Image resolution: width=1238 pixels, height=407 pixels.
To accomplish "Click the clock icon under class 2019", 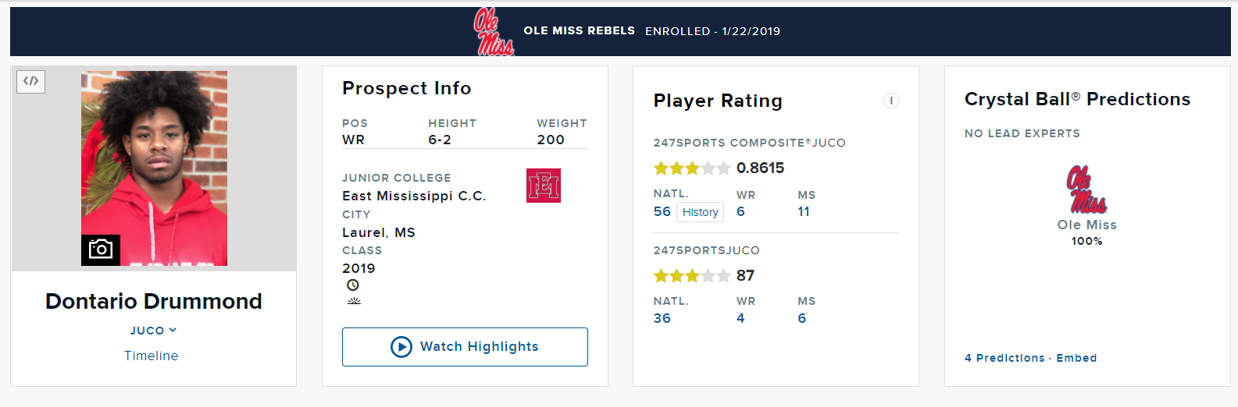I will coord(353,285).
